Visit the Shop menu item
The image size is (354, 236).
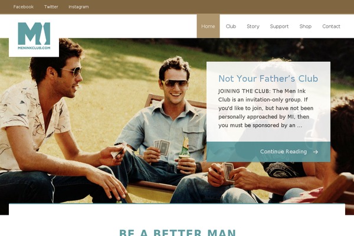point(306,27)
